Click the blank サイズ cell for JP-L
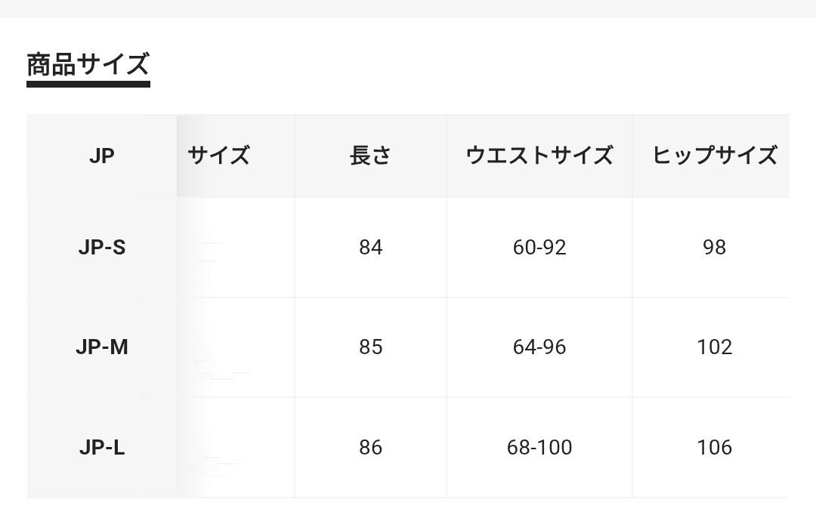816x518 pixels. (x=236, y=448)
